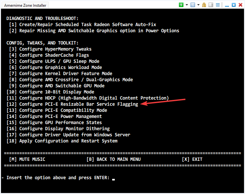Screen dimensions: 245x194
Task: Click '[17] Configure Driver Update from Windows Server'
Action: pos(68,135)
